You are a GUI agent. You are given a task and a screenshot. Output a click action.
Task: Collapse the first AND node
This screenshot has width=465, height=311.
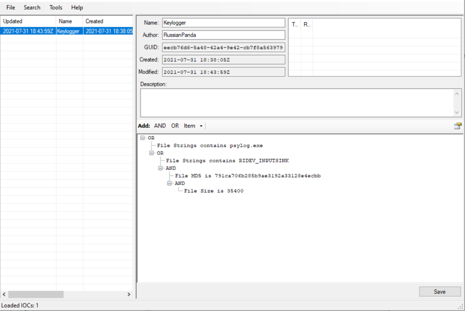click(x=161, y=168)
